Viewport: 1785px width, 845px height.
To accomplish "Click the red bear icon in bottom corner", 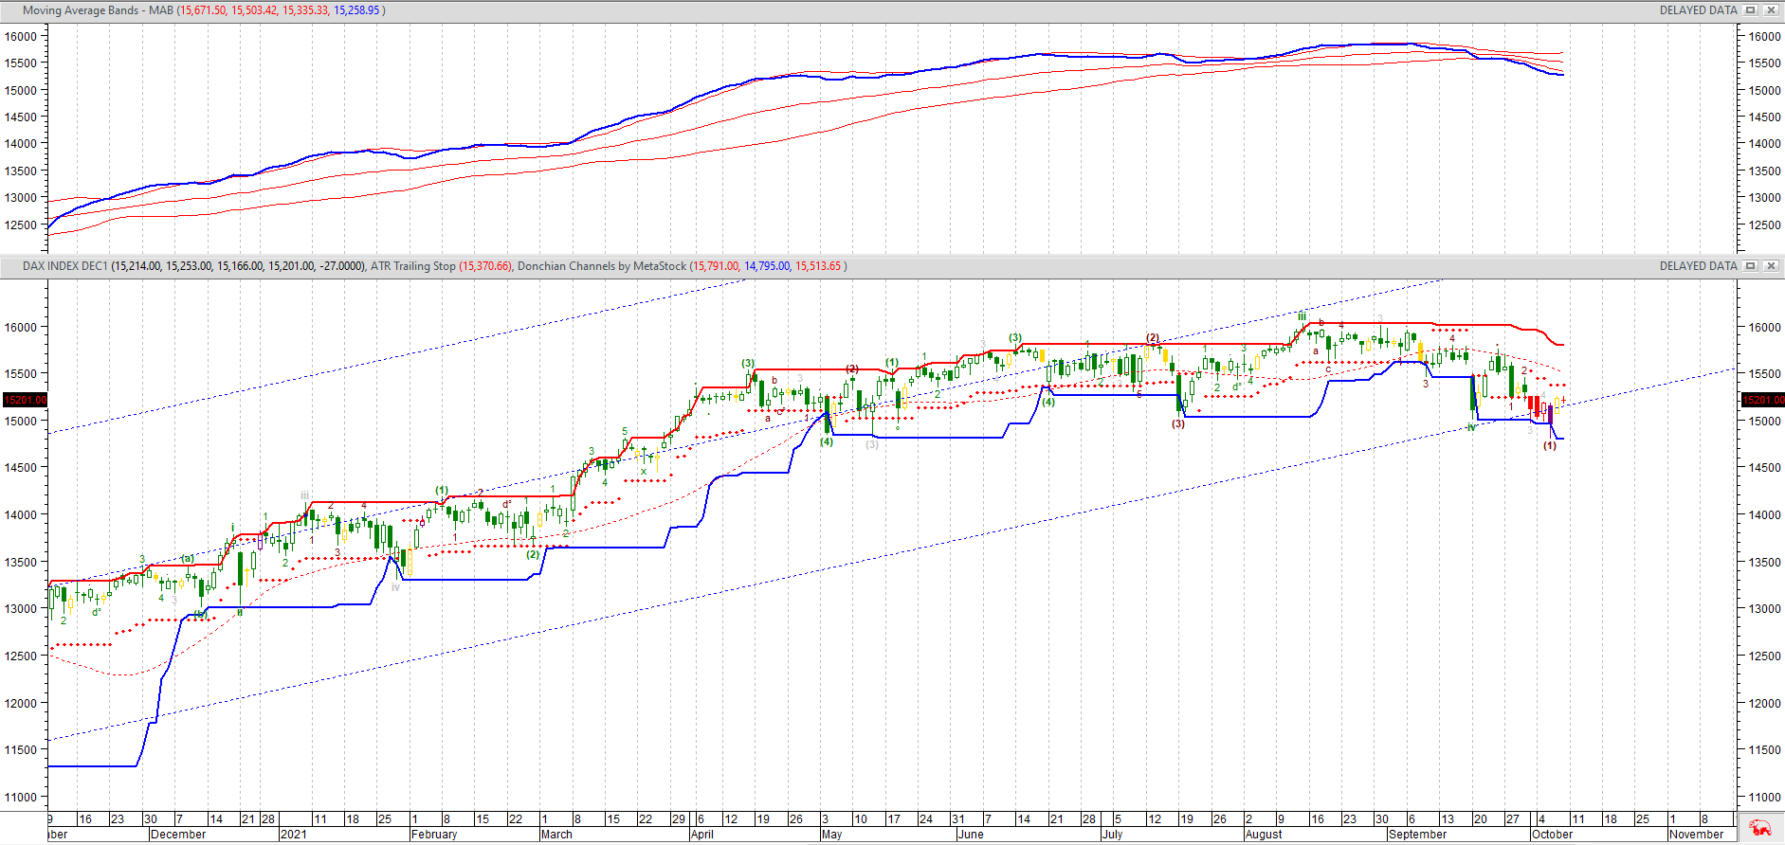I will (x=1759, y=827).
